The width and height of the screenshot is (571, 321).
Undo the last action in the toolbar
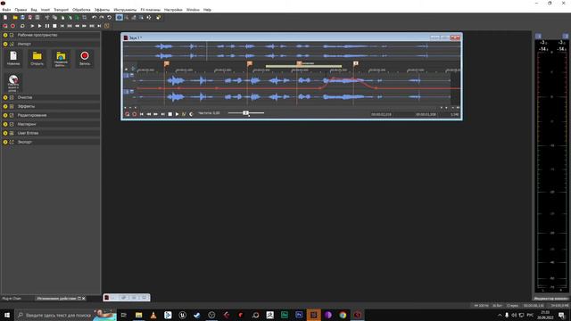click(95, 18)
